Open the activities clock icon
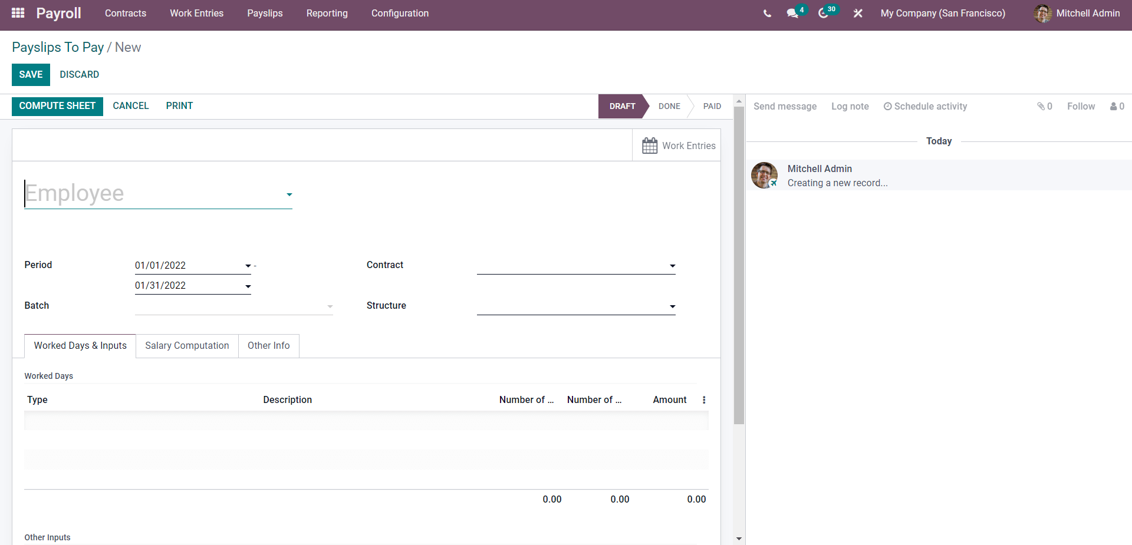The width and height of the screenshot is (1132, 545). coord(824,14)
